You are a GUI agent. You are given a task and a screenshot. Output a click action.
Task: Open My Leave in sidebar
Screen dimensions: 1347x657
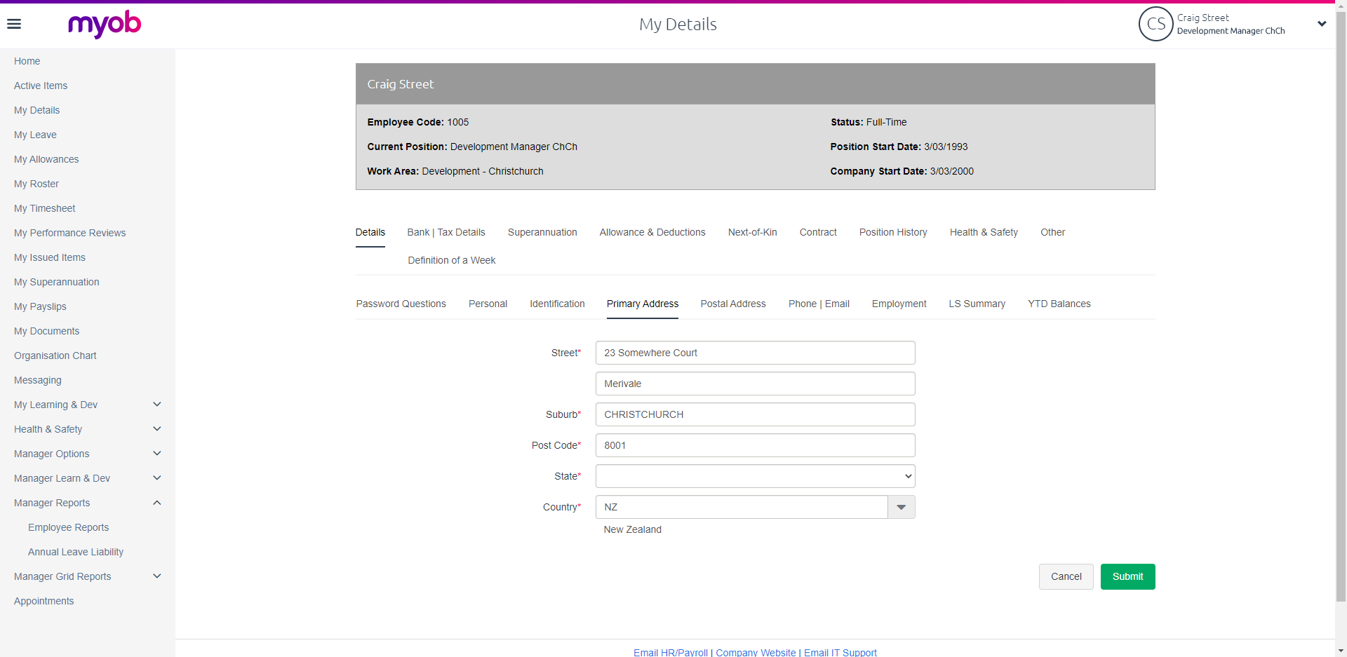[x=35, y=135]
